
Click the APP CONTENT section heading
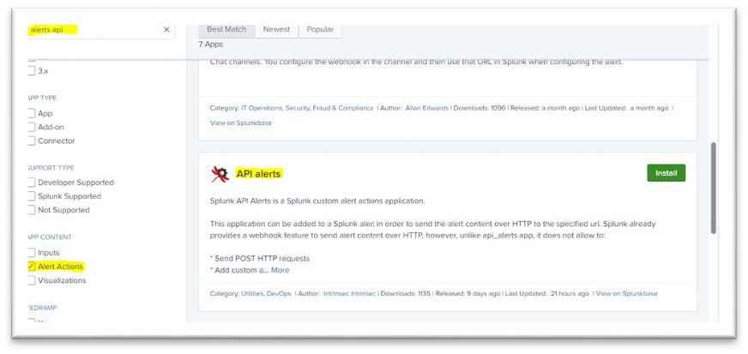click(x=49, y=237)
